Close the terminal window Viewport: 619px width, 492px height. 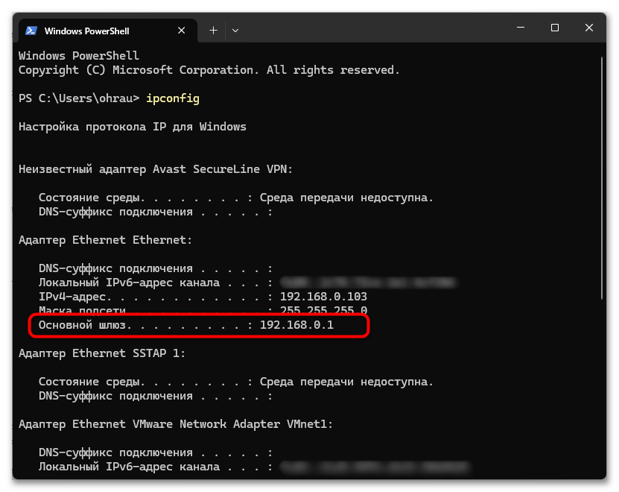point(588,28)
